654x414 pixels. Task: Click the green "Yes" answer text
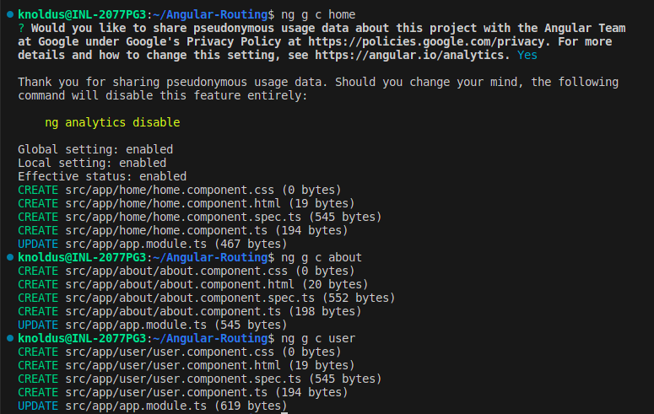[527, 55]
